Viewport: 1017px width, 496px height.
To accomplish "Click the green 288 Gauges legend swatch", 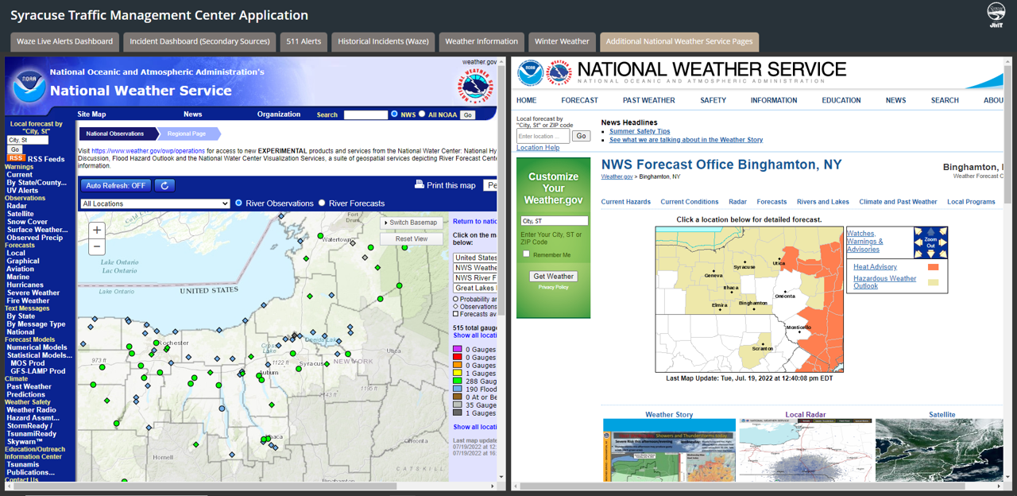I will 458,382.
